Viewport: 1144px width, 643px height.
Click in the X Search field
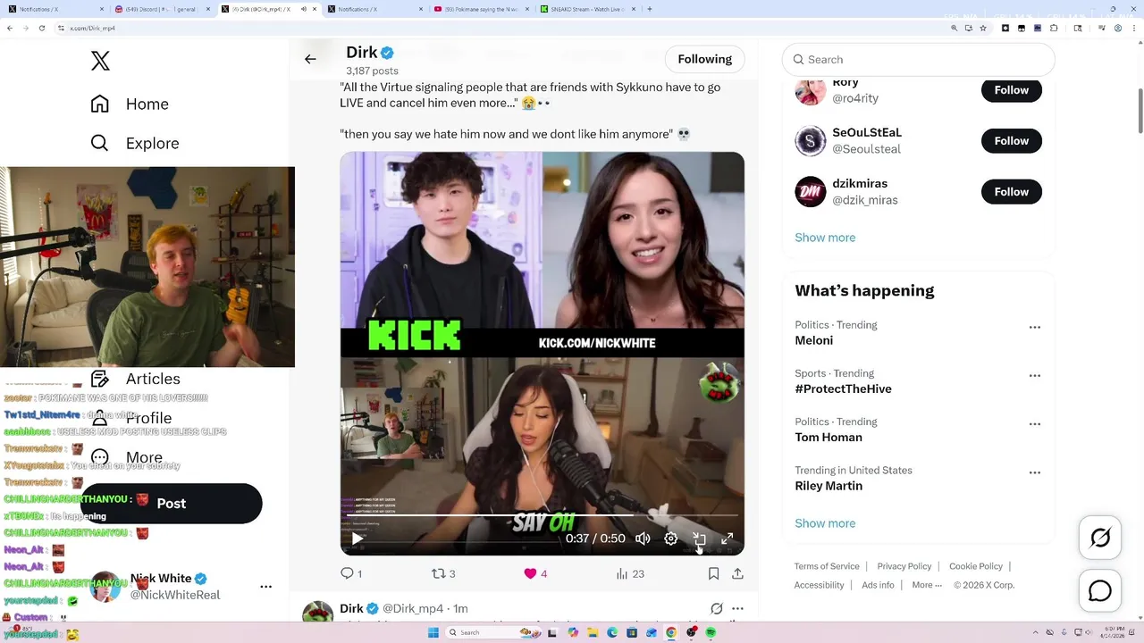pos(919,59)
